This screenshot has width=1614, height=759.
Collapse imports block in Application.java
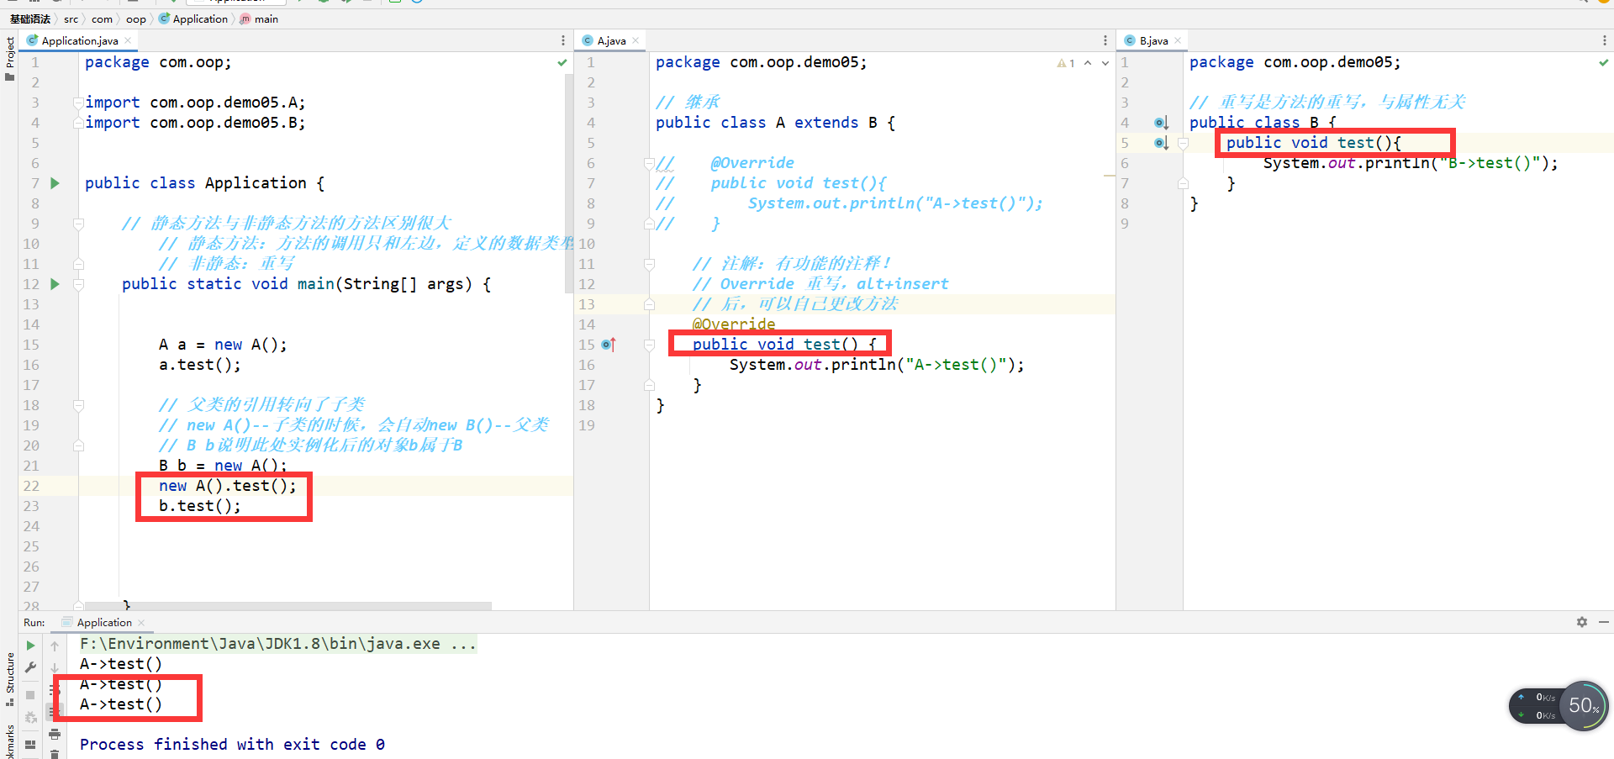78,103
